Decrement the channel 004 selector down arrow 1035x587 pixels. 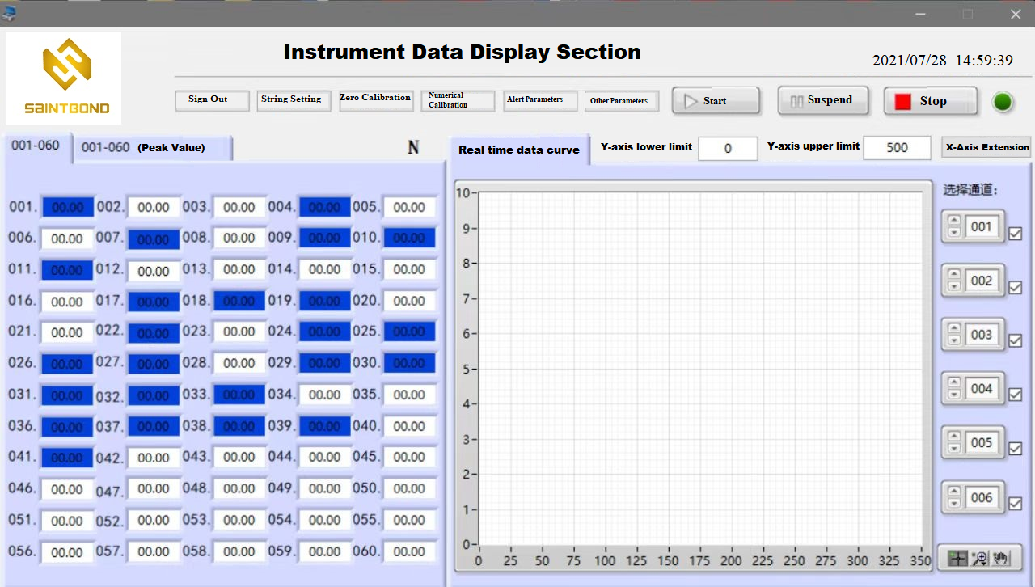click(x=954, y=395)
